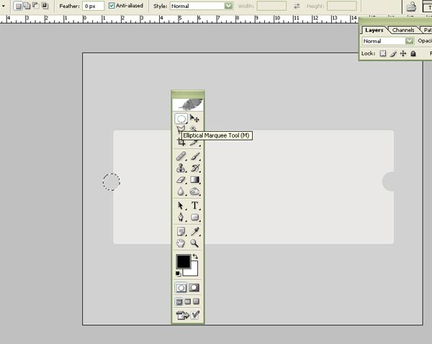Enable New selection mode
Image resolution: width=432 pixels, height=344 pixels.
point(18,6)
